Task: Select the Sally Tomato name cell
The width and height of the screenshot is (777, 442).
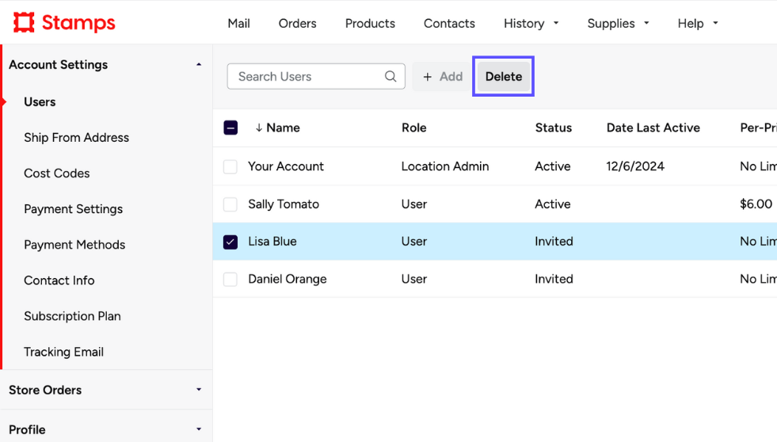Action: click(x=284, y=204)
